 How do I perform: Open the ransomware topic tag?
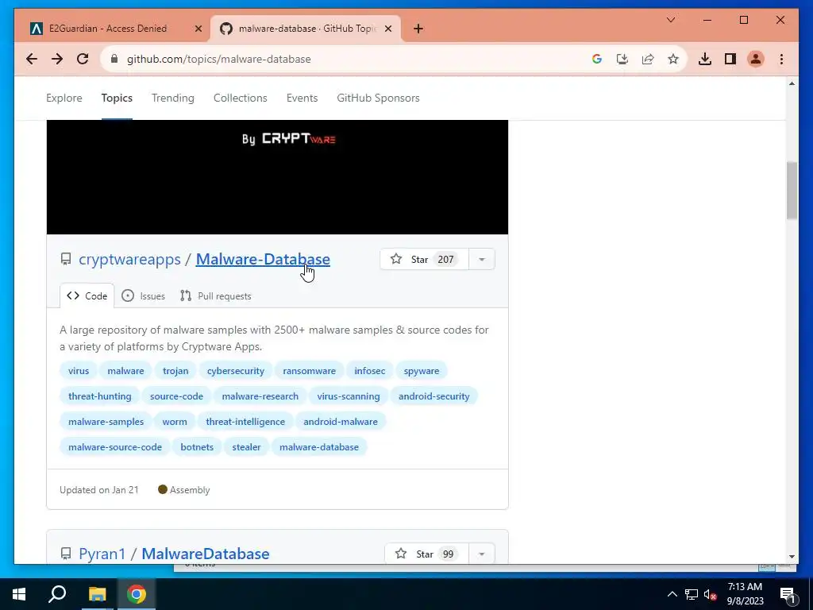(309, 371)
